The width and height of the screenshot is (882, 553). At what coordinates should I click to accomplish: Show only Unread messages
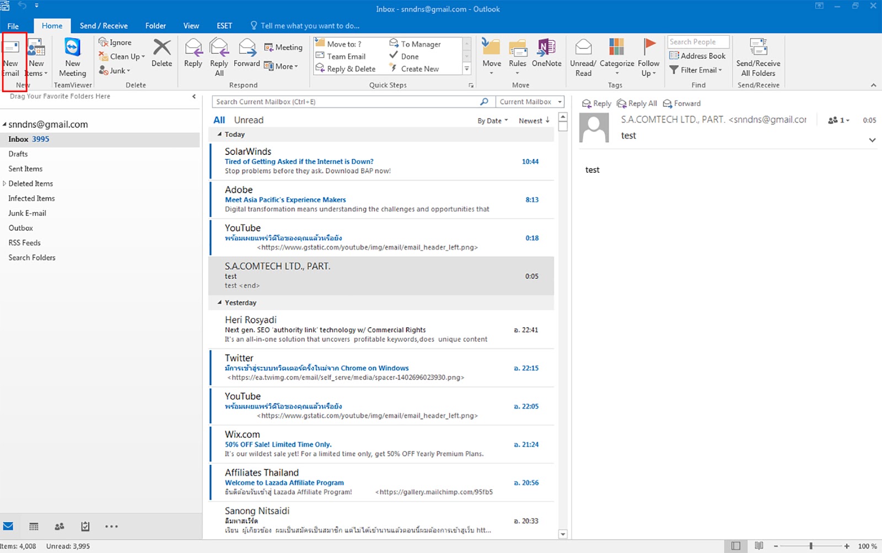point(249,120)
